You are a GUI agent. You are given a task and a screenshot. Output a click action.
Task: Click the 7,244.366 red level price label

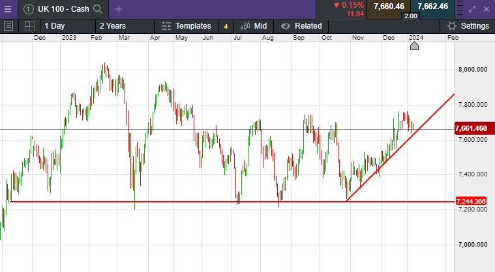[473, 202]
